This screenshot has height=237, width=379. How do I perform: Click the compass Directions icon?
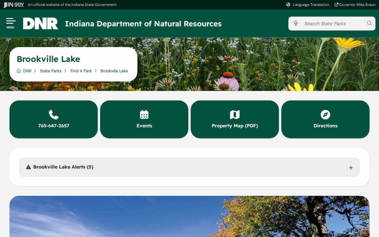tap(325, 115)
